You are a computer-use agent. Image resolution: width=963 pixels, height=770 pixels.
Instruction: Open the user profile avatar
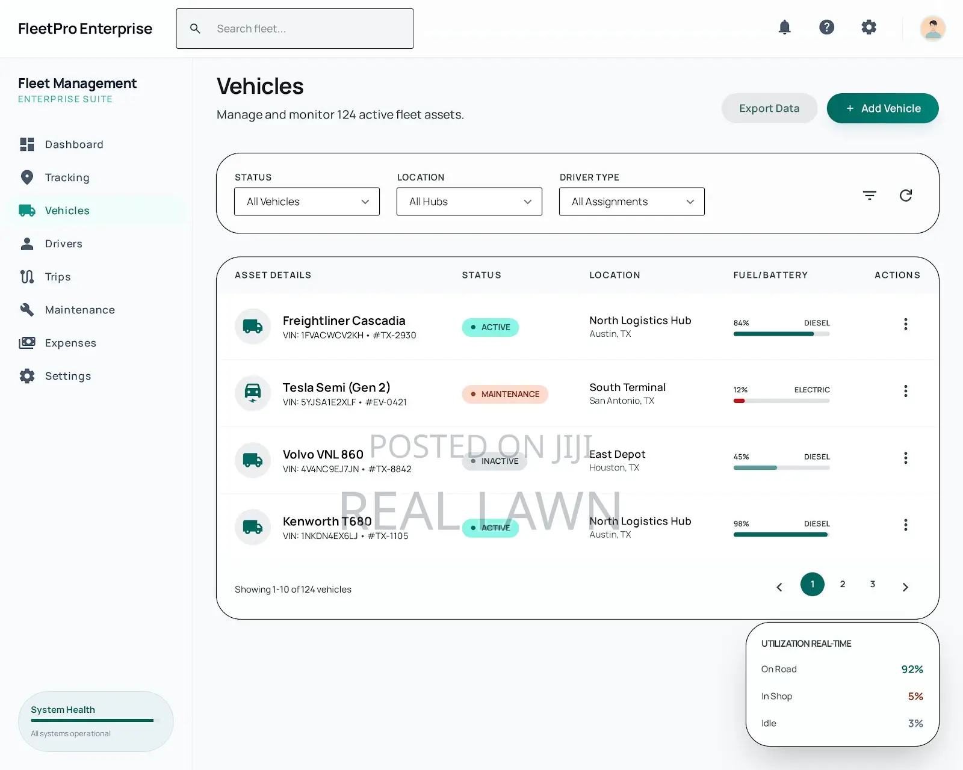coord(932,28)
